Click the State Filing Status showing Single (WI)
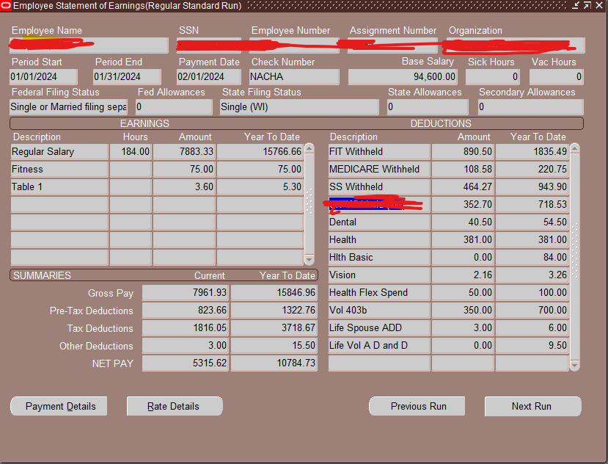608x464 pixels. click(x=298, y=106)
